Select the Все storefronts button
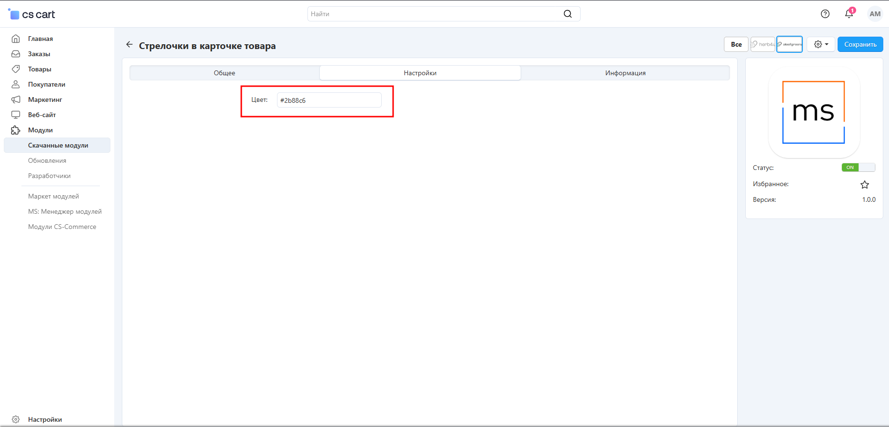 (736, 44)
